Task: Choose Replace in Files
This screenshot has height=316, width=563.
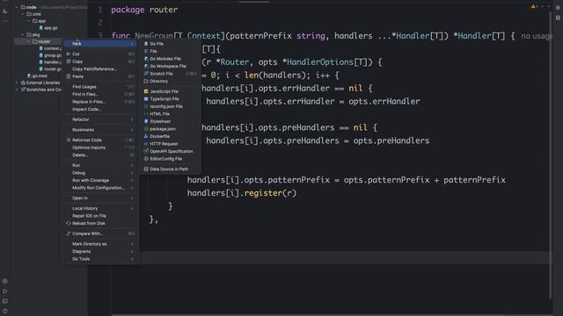Action: point(100,102)
